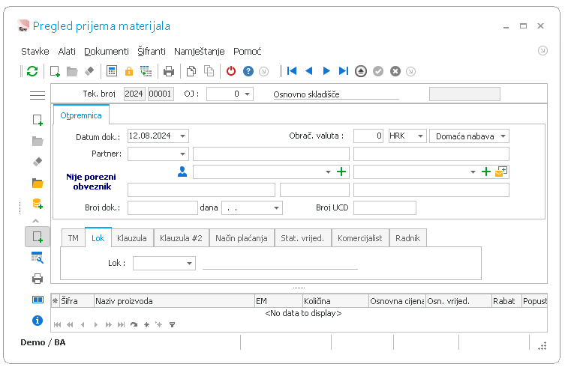Click the Obrač. valuta numeric field
Viewport: 565px width, 370px height.
pos(368,136)
